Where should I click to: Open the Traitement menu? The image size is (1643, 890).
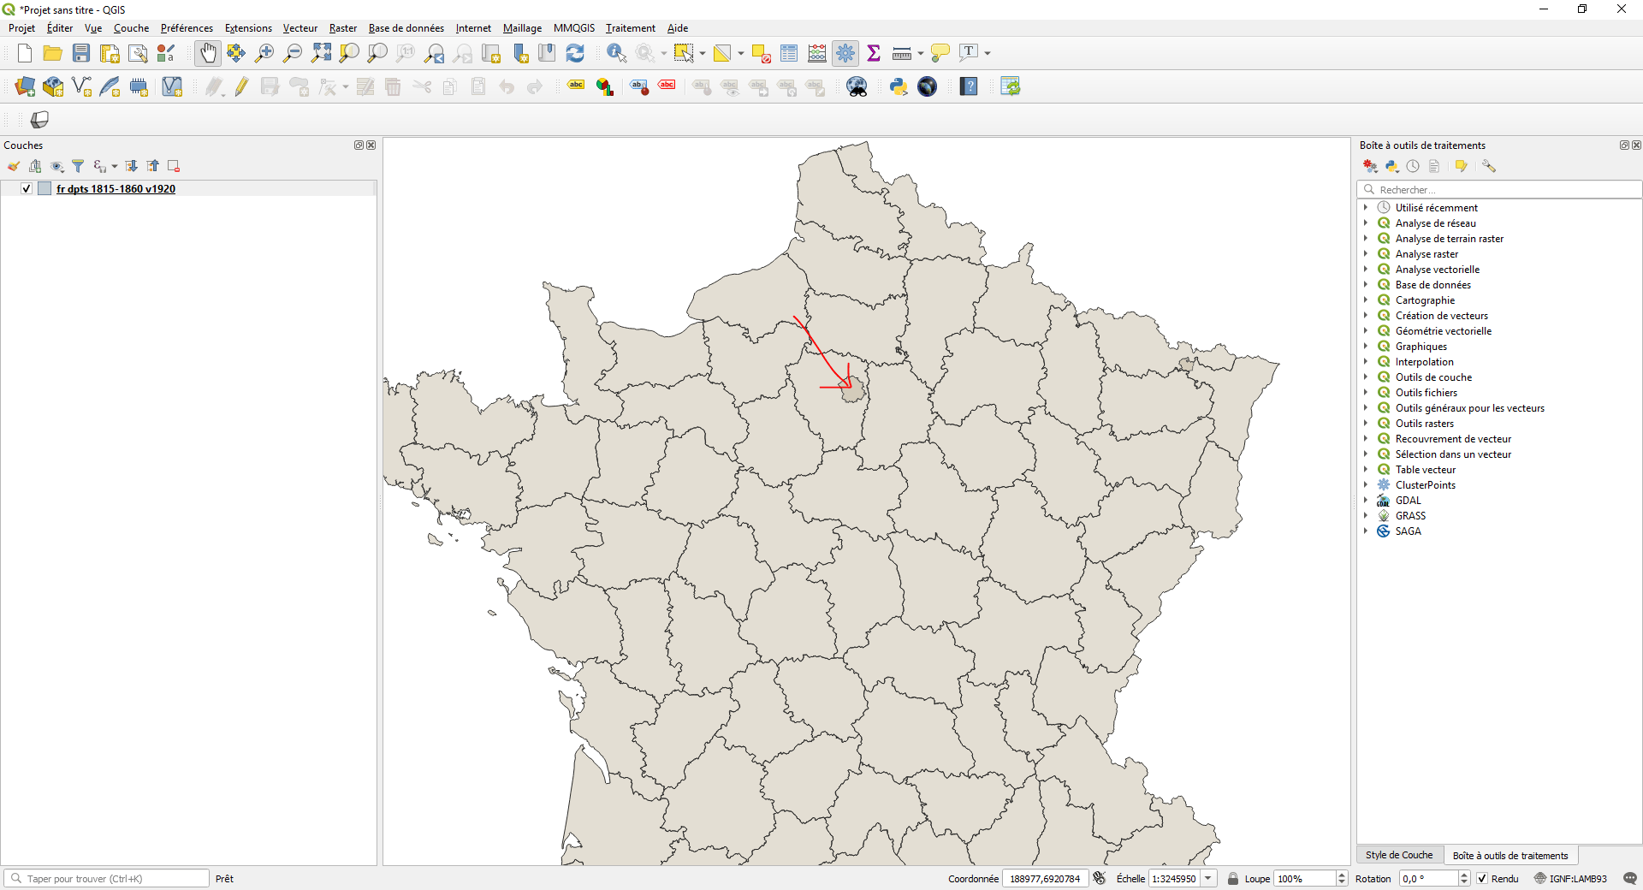[631, 28]
